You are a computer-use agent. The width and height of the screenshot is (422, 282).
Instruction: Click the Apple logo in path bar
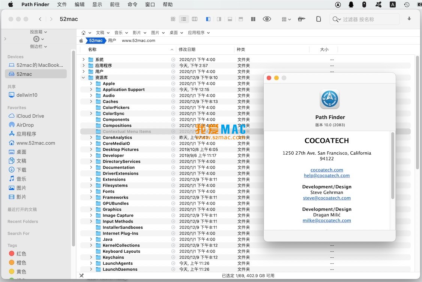point(81,40)
